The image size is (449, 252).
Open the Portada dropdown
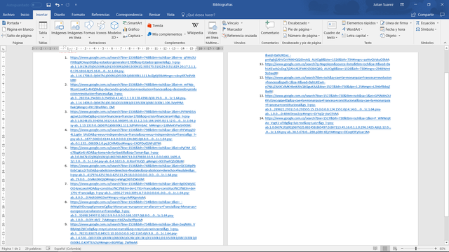point(12,23)
